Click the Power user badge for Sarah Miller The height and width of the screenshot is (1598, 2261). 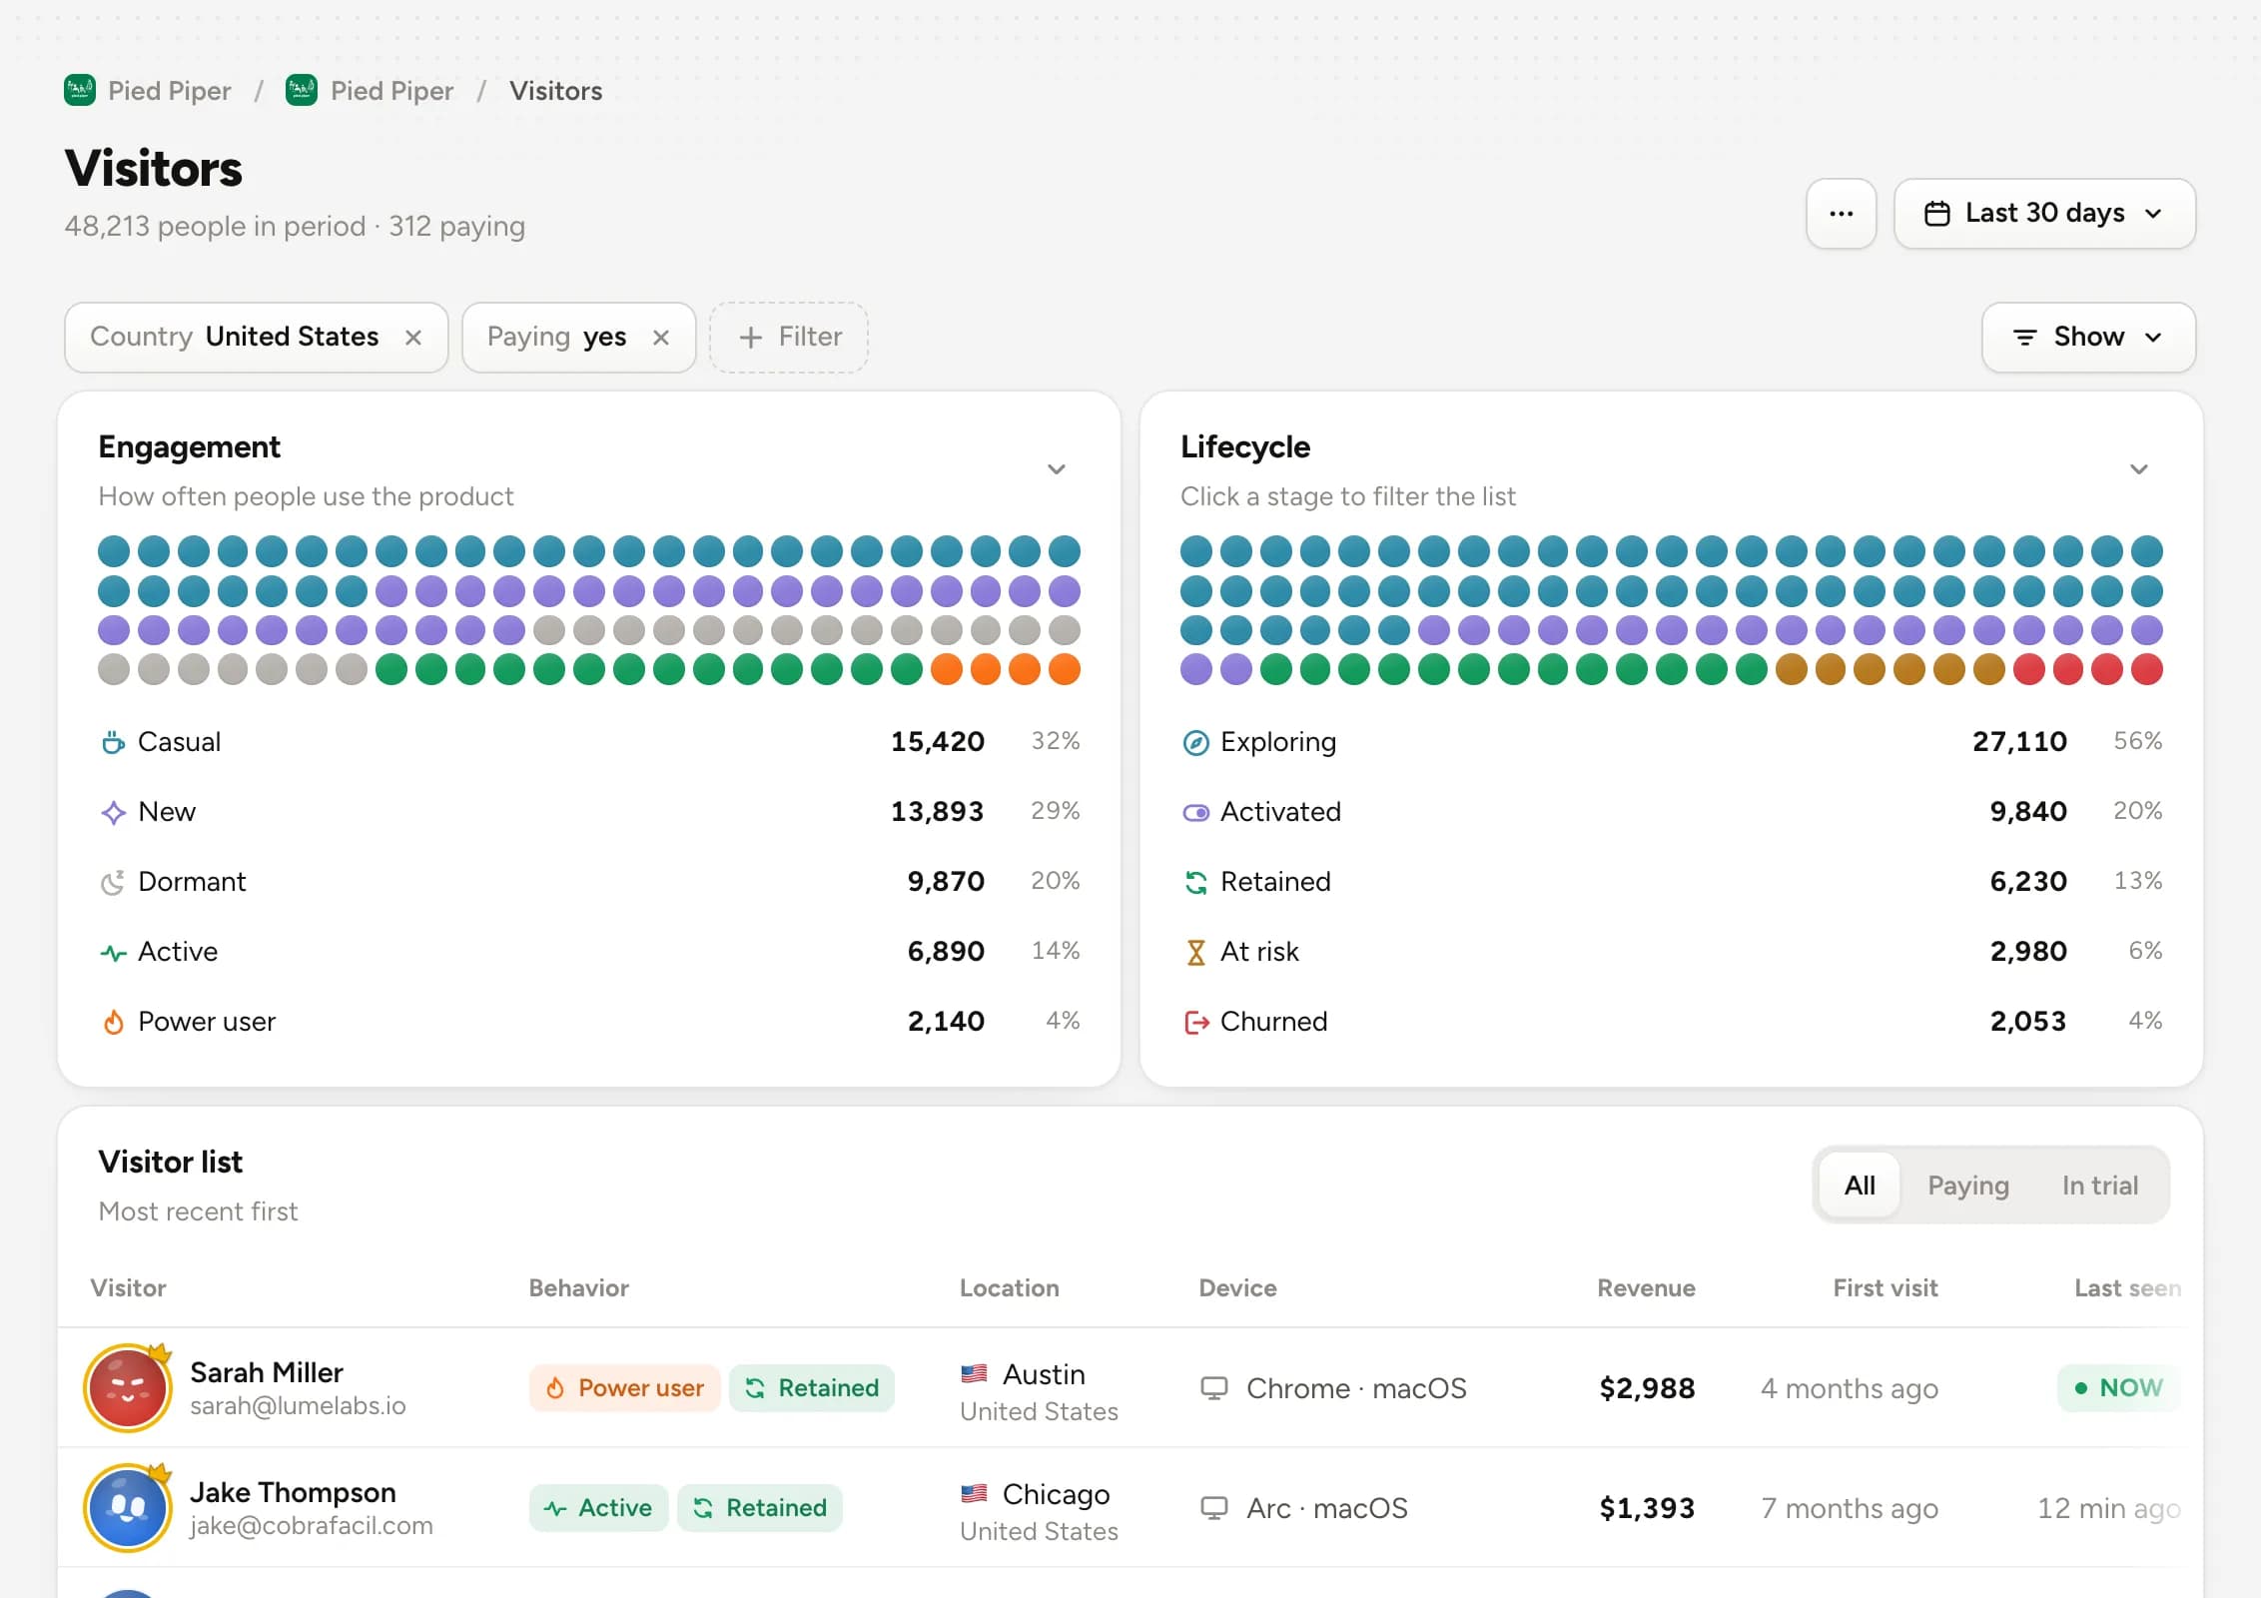(x=625, y=1388)
